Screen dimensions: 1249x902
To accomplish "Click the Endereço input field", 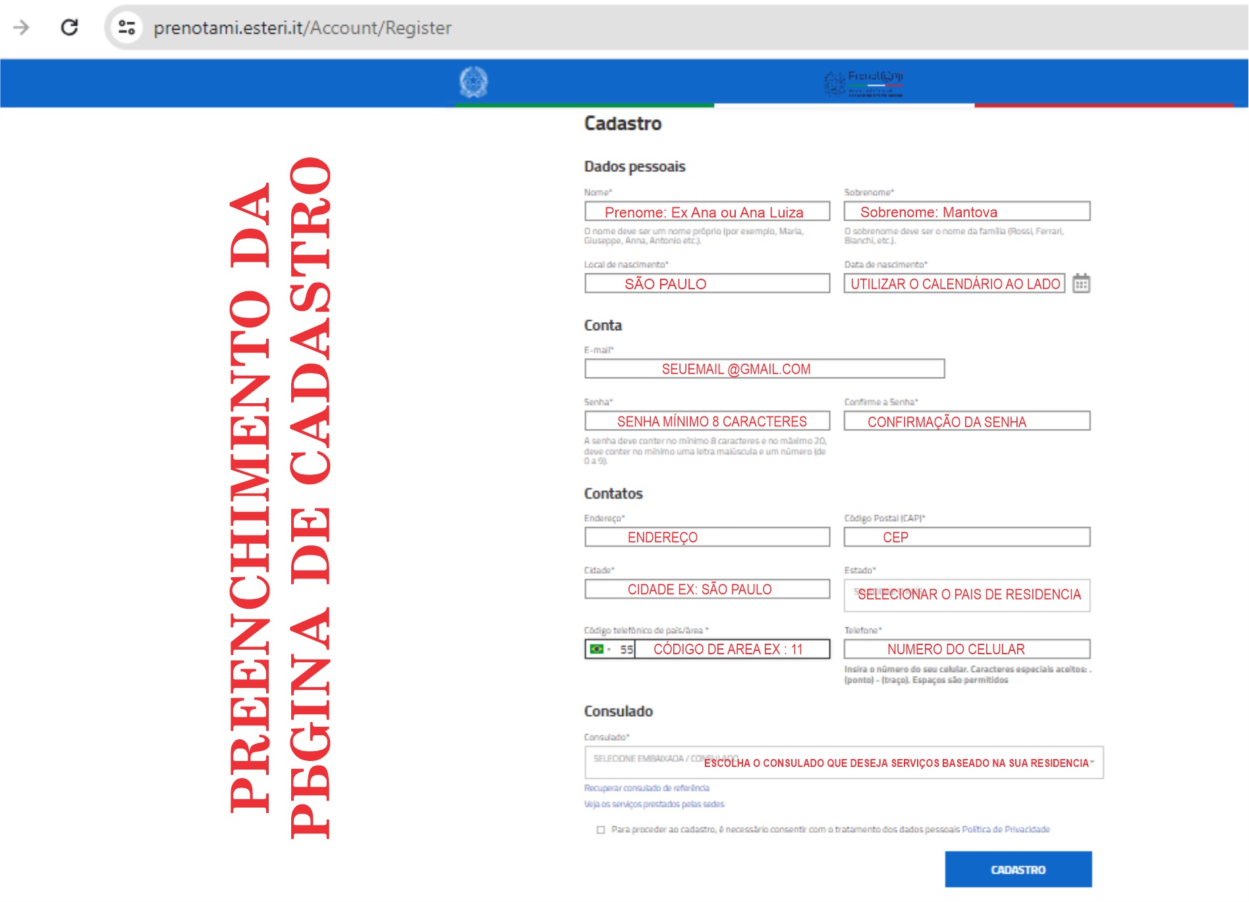I will coord(708,537).
